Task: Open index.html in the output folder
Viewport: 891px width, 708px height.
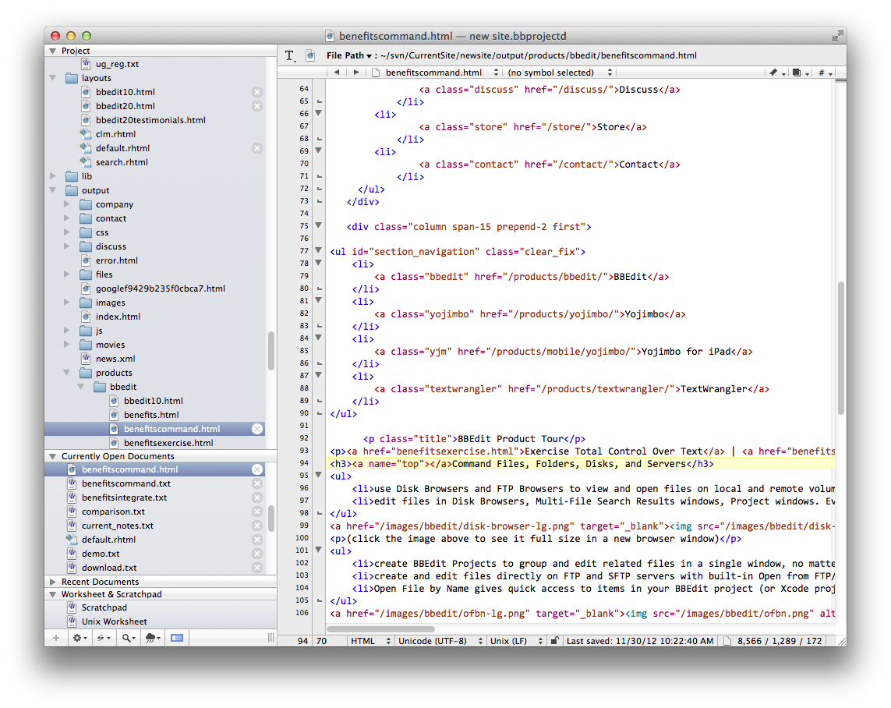Action: pyautogui.click(x=118, y=317)
